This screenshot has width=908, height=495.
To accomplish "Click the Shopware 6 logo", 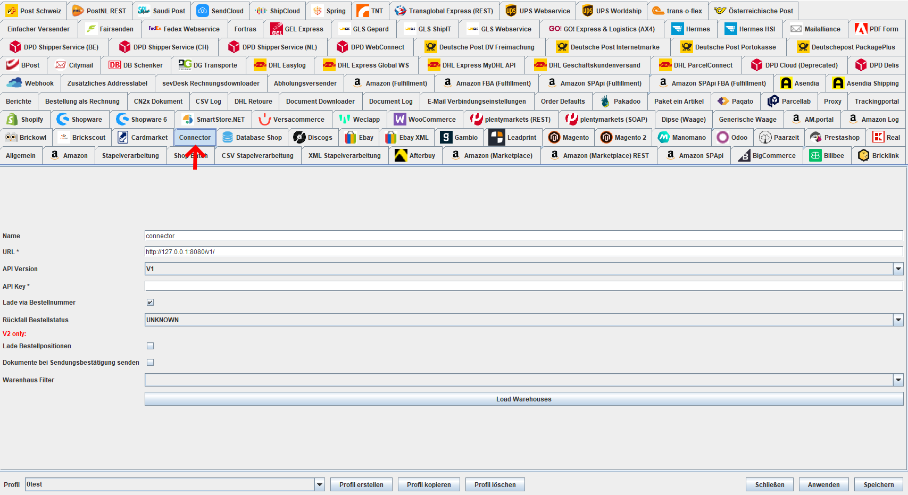I will (x=122, y=119).
